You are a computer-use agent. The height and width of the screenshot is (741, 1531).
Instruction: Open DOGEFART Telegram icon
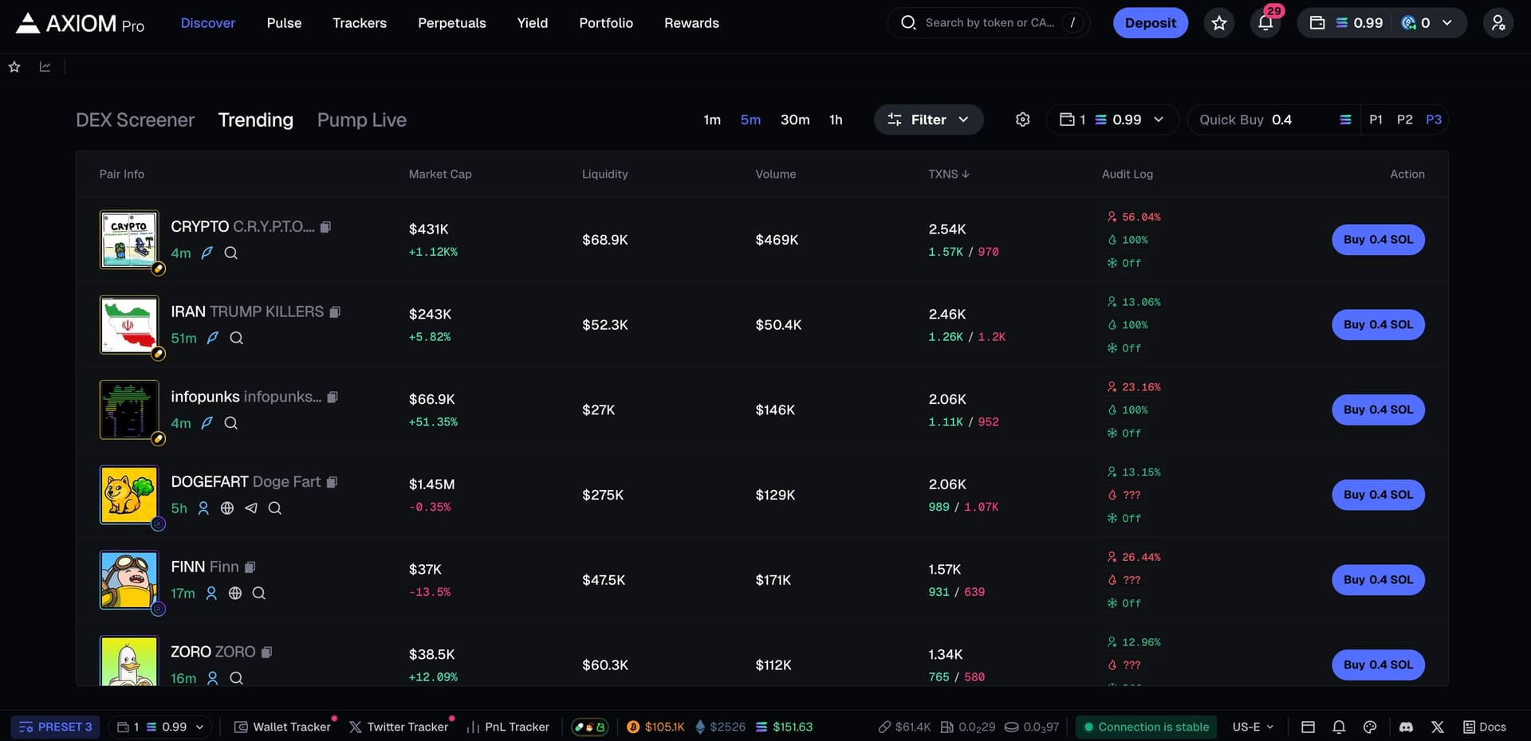(251, 508)
